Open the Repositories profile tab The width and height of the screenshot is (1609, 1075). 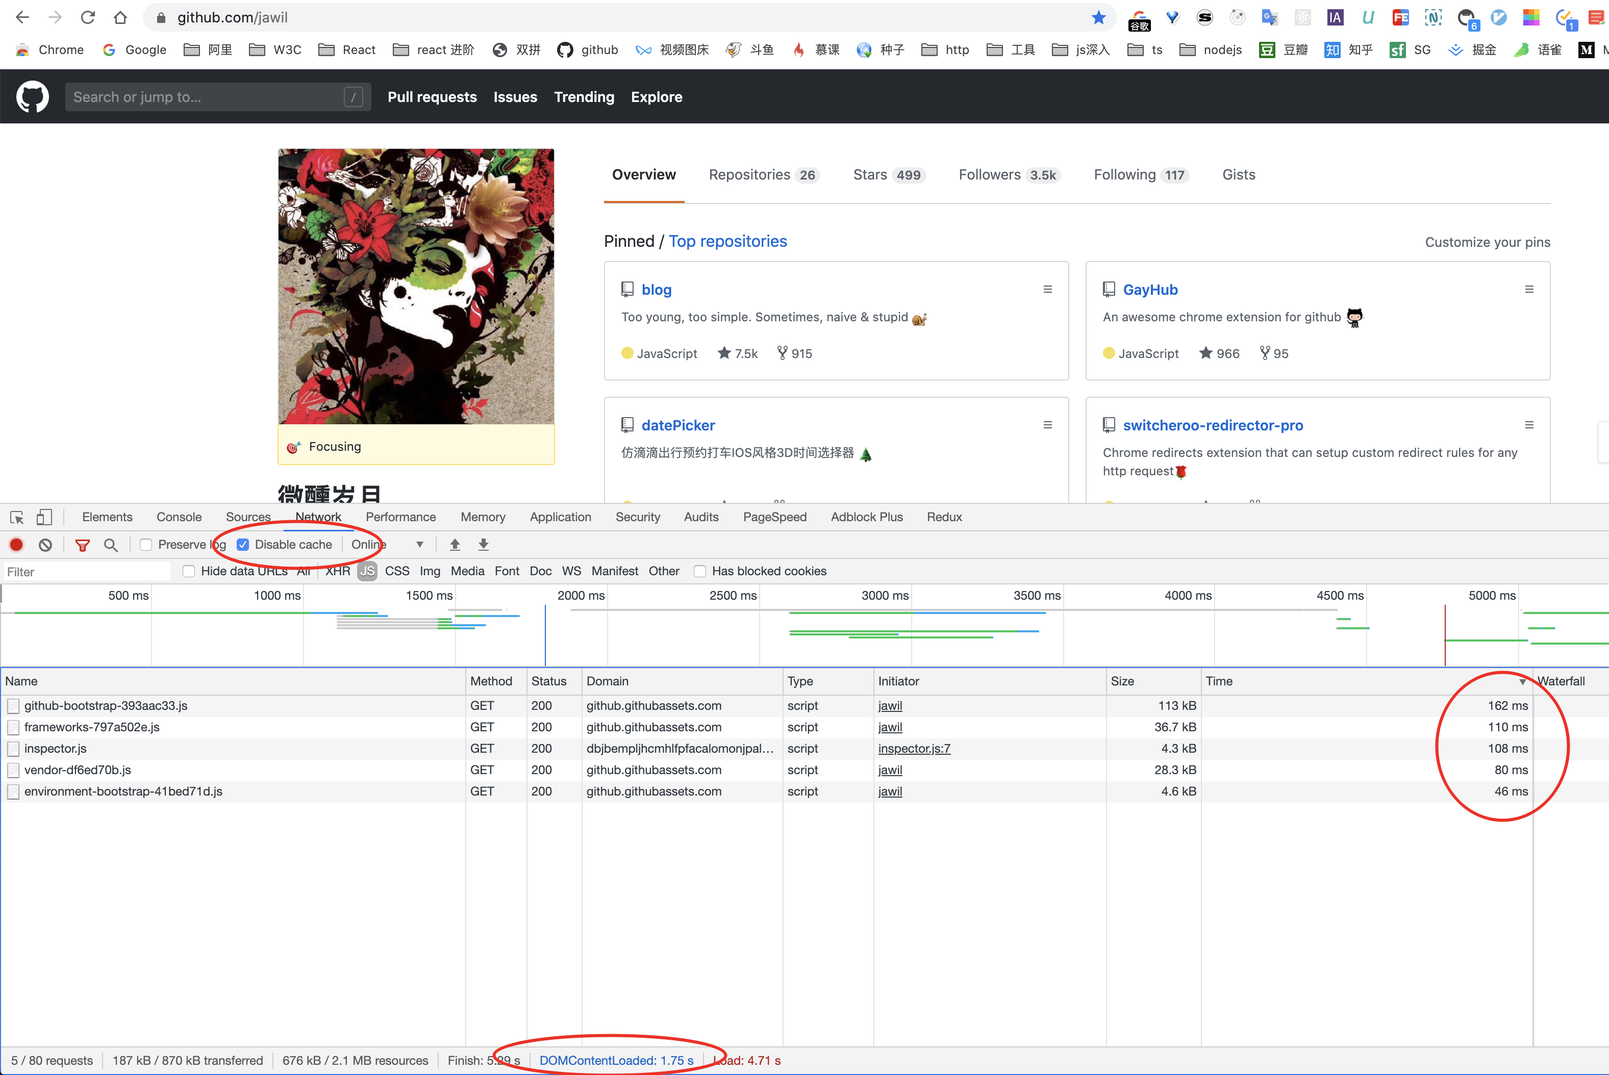click(x=763, y=175)
